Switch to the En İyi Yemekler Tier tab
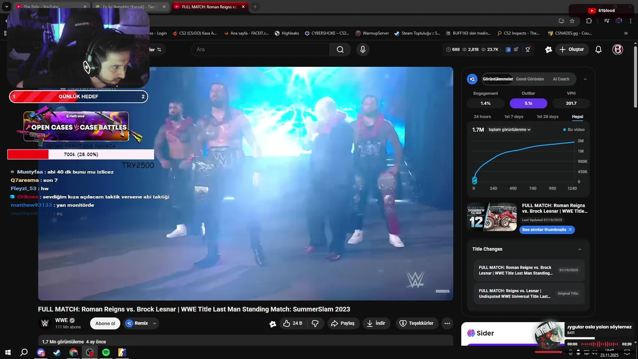The image size is (638, 359). (131, 7)
